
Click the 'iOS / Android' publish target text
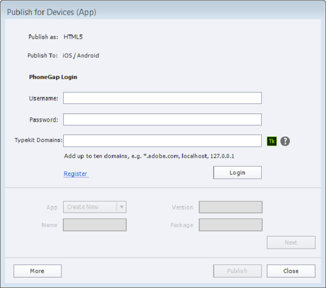click(81, 55)
